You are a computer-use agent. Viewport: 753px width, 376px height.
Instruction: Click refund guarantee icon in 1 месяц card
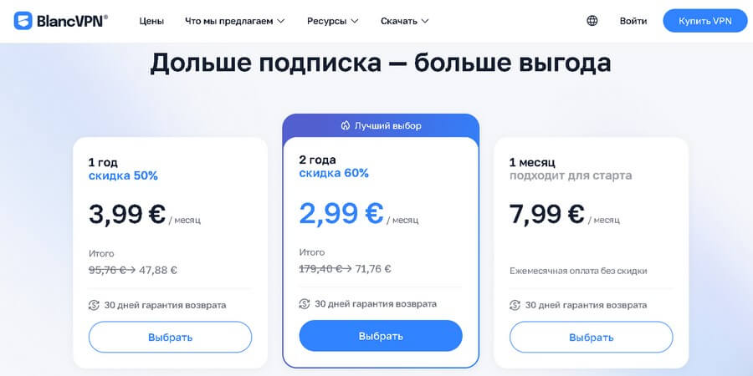coord(515,305)
